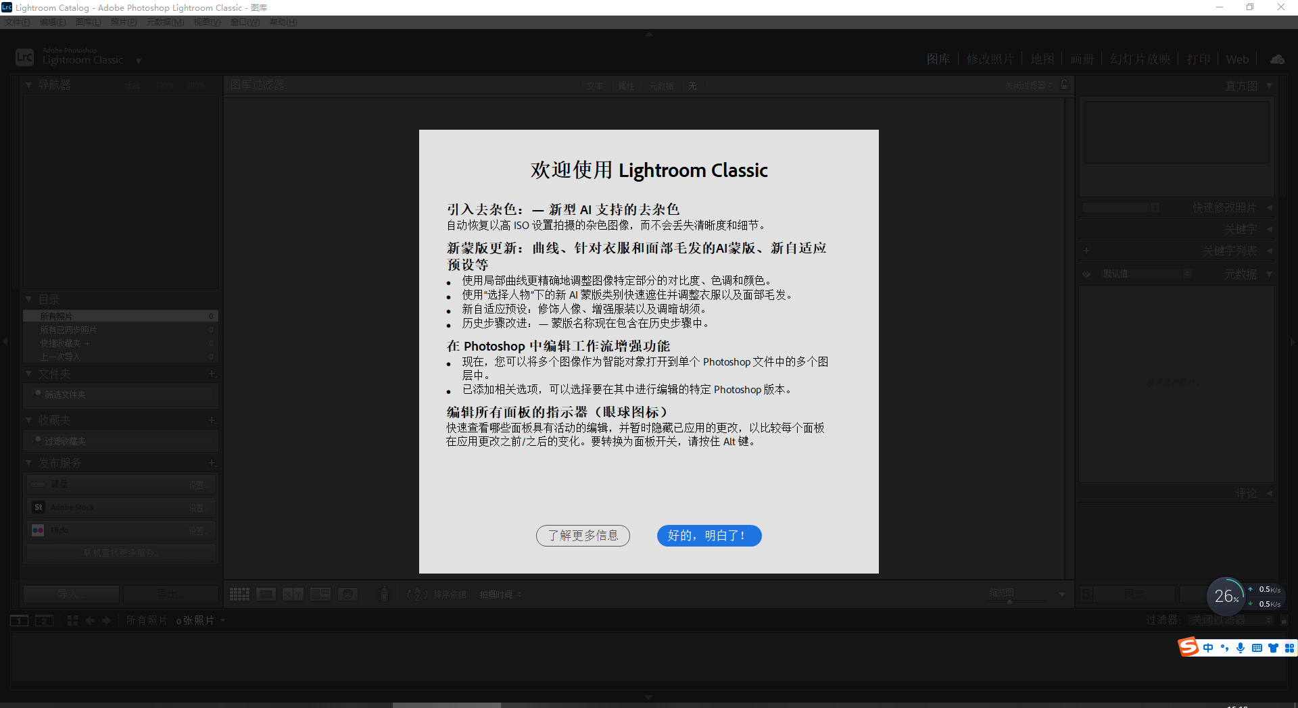Viewport: 1298px width, 708px height.
Task: Toggle Sogou punctuation mode icon
Action: [x=1224, y=648]
